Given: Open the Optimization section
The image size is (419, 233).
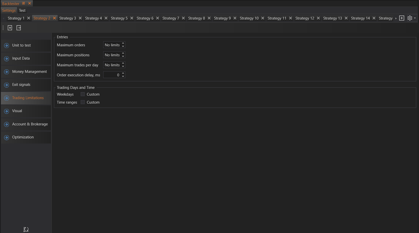Looking at the screenshot, I should (23, 137).
